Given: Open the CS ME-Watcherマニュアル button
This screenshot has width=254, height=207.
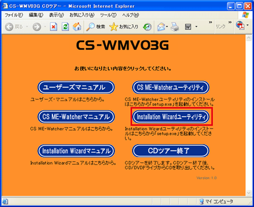Looking at the screenshot, I should tap(76, 117).
